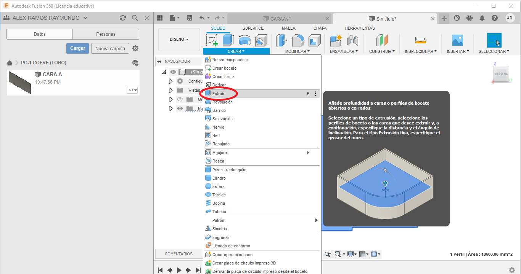
Task: Click the Insert image icon above Insertar
Action: (x=457, y=40)
